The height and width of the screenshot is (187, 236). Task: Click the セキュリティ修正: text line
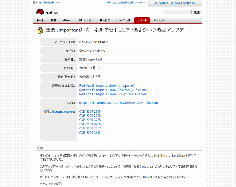coord(51,184)
